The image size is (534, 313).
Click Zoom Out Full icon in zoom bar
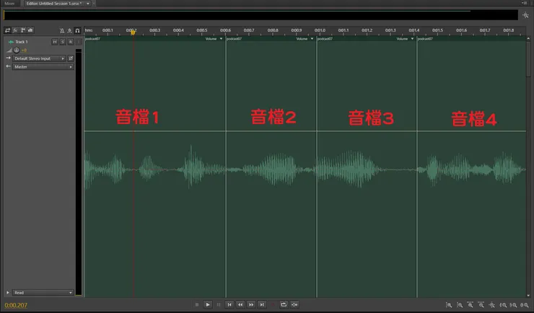pos(491,305)
